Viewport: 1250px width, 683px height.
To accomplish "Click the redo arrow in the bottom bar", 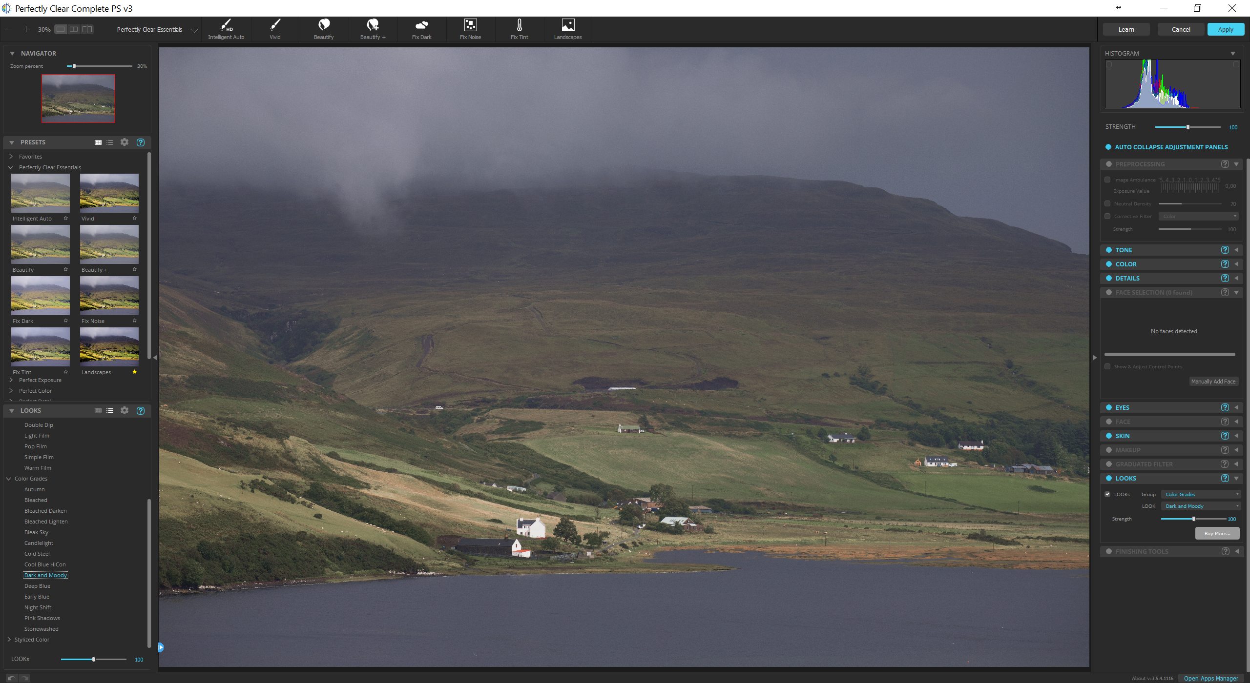I will click(24, 678).
